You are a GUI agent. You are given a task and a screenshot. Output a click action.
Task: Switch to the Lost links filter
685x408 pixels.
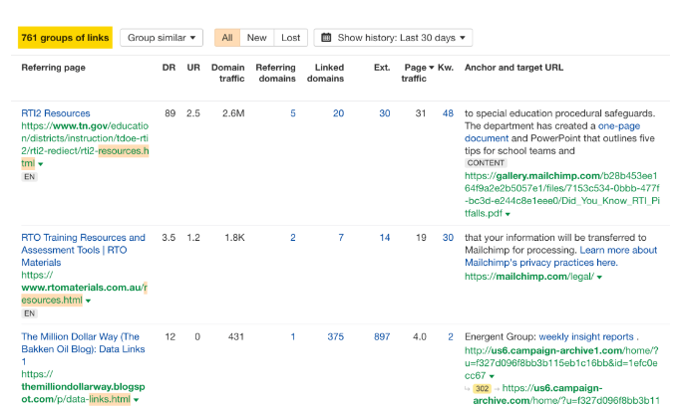(x=290, y=38)
